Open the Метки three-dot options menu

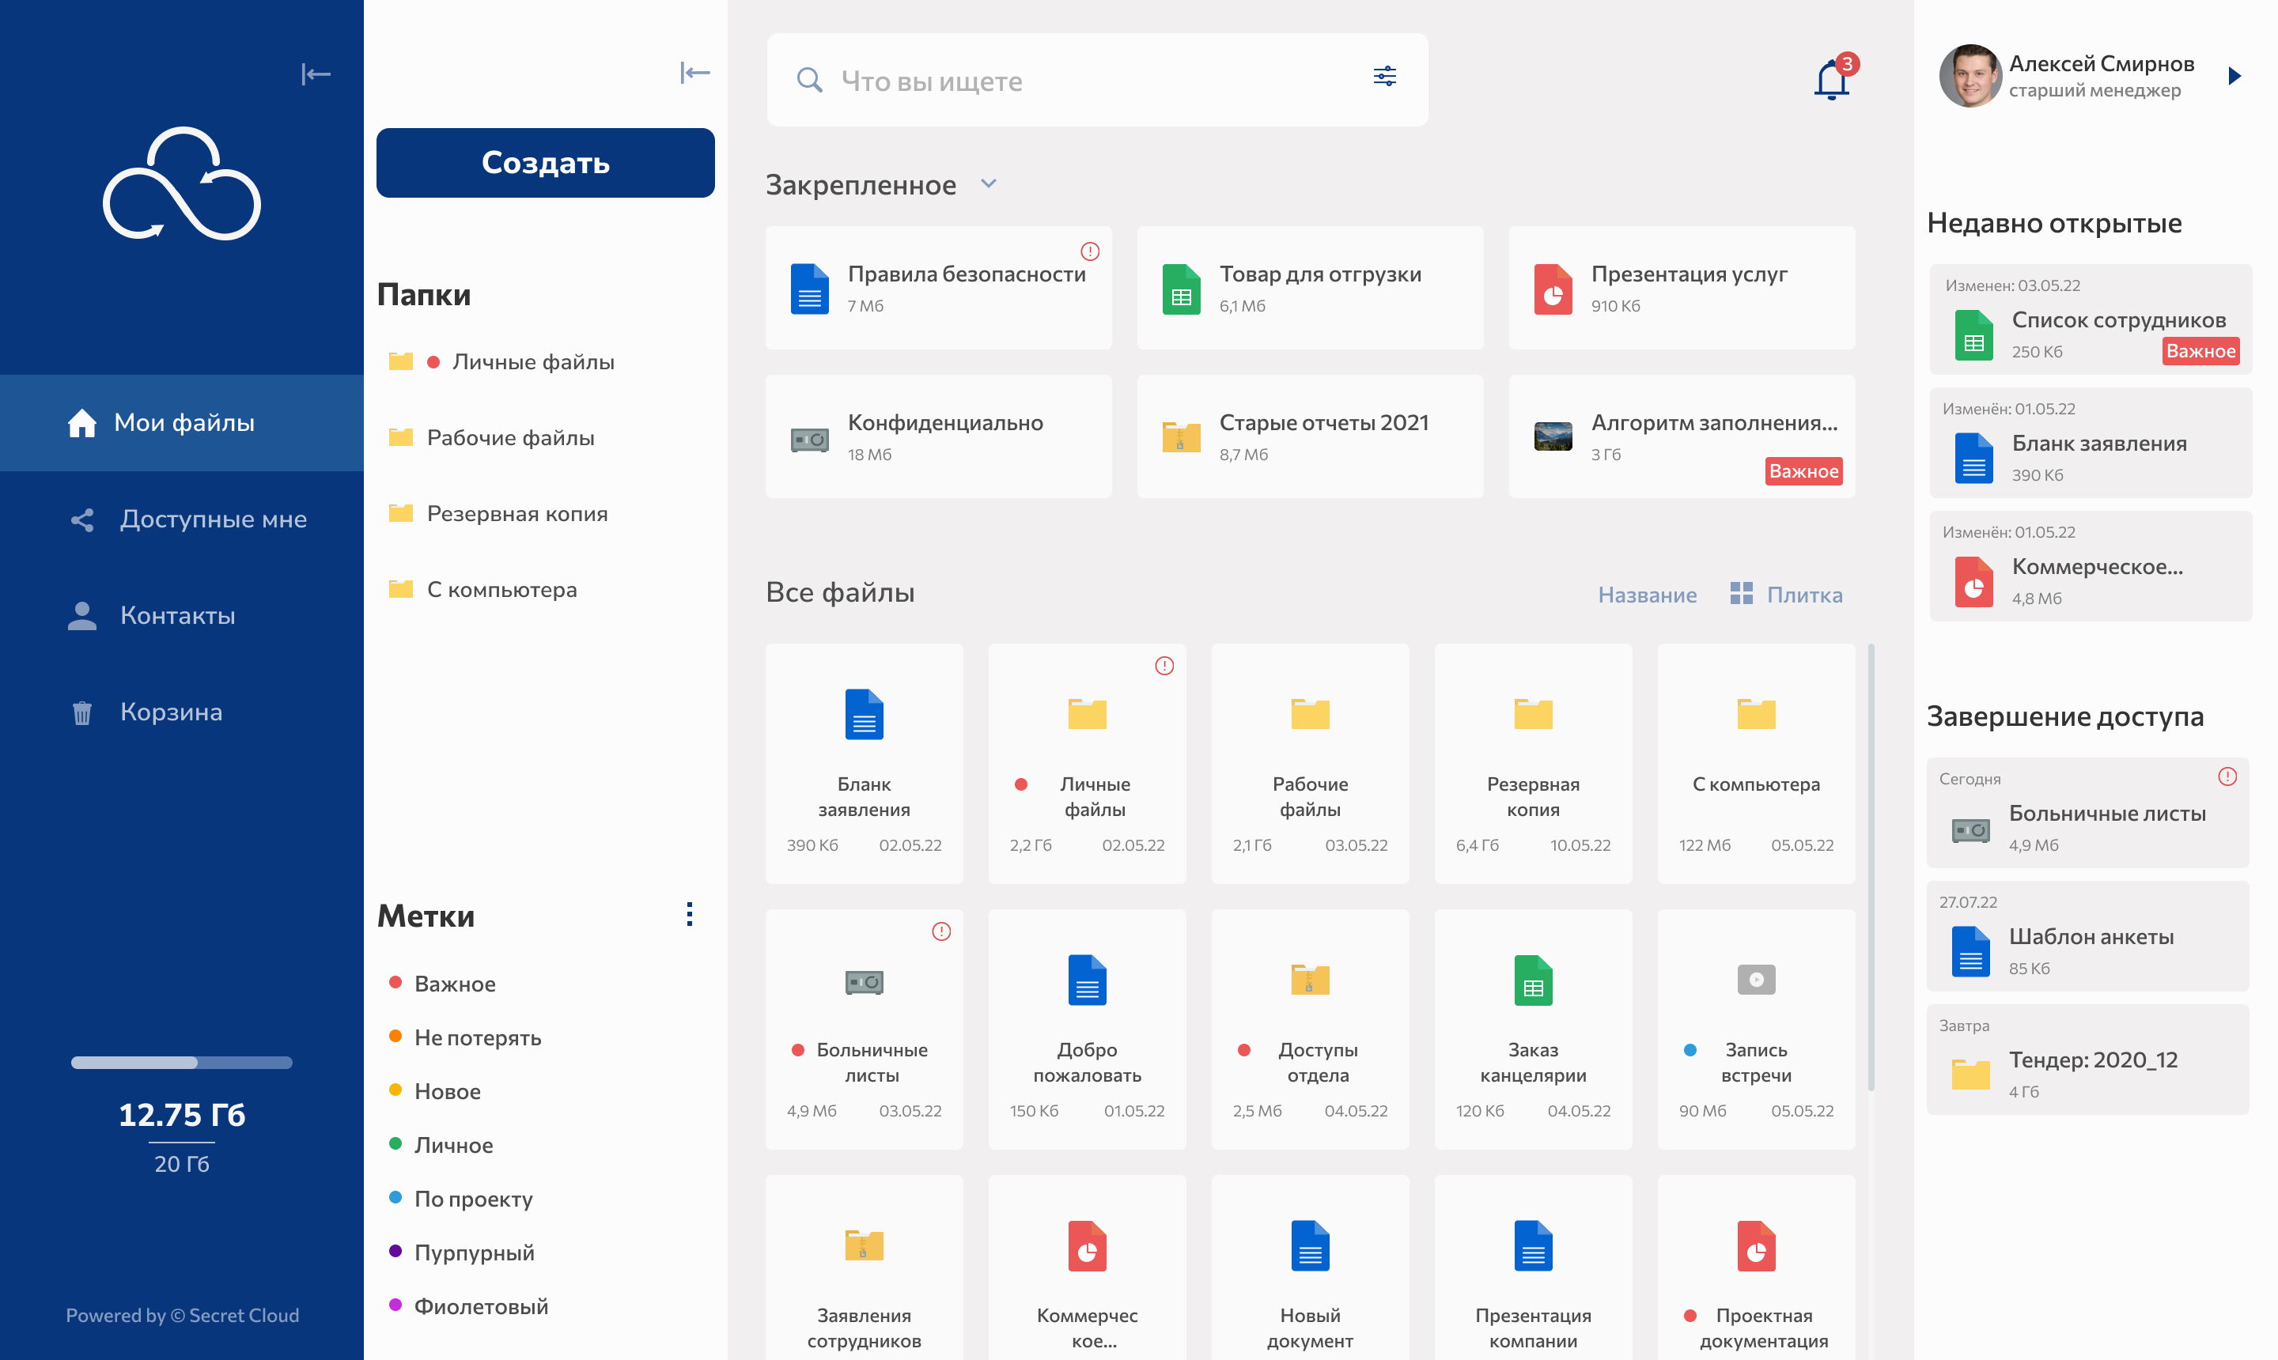tap(690, 914)
